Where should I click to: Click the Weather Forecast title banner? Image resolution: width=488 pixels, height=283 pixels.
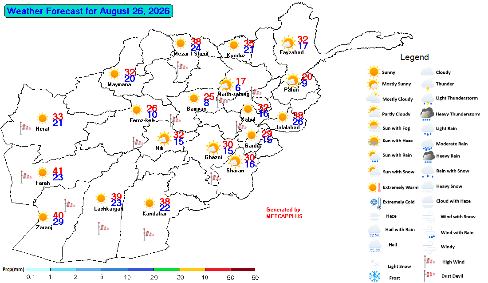point(88,11)
